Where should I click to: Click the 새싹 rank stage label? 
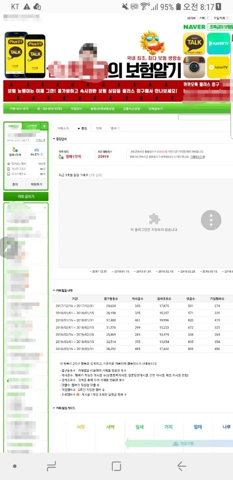pos(110,426)
